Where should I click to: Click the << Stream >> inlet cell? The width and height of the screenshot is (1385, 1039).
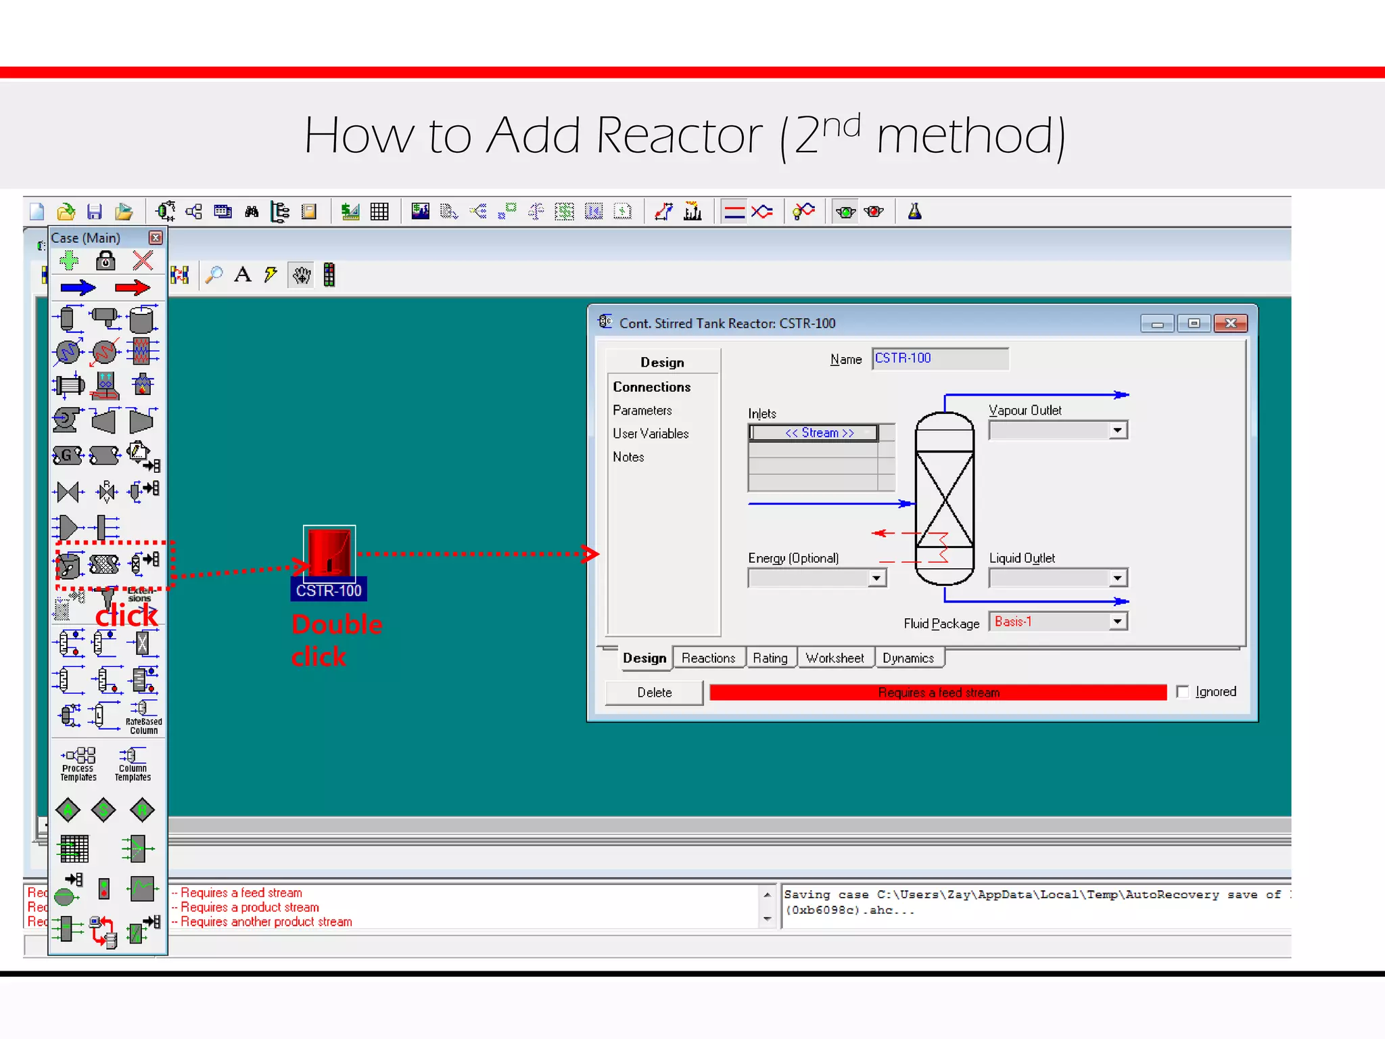814,433
